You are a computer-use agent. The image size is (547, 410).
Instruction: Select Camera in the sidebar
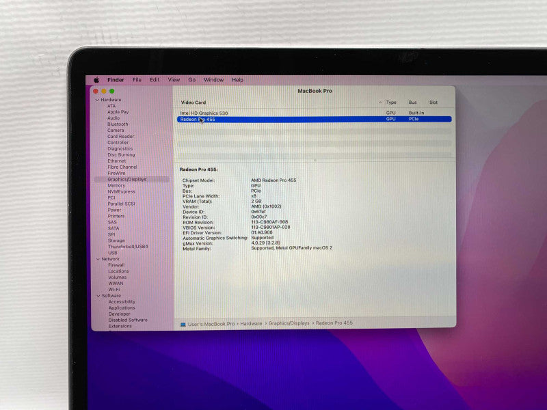pos(116,130)
